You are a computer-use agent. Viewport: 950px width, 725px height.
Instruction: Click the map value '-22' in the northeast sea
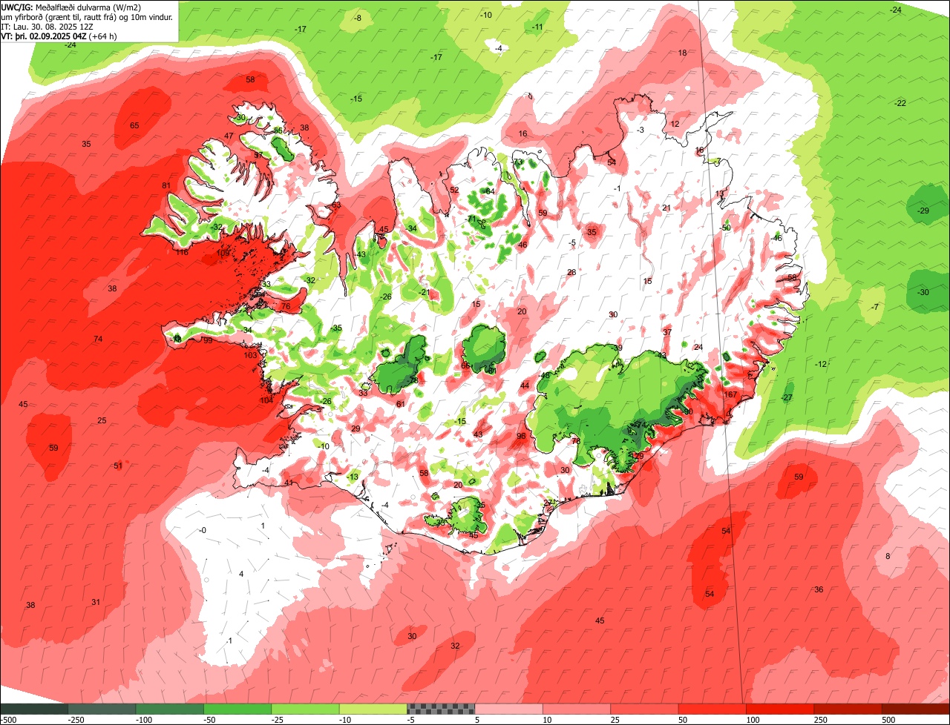[900, 102]
